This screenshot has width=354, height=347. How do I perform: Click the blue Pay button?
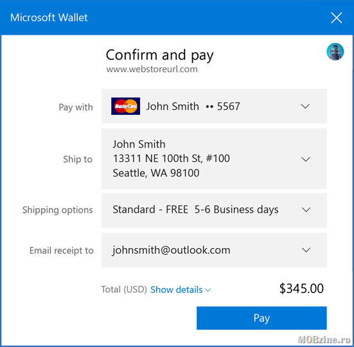(x=261, y=318)
